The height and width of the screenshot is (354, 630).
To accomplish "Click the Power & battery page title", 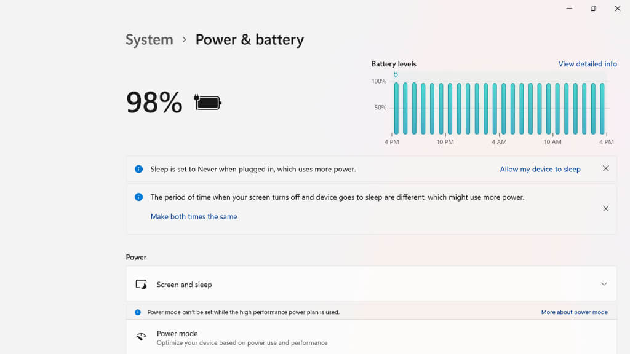I will (250, 40).
